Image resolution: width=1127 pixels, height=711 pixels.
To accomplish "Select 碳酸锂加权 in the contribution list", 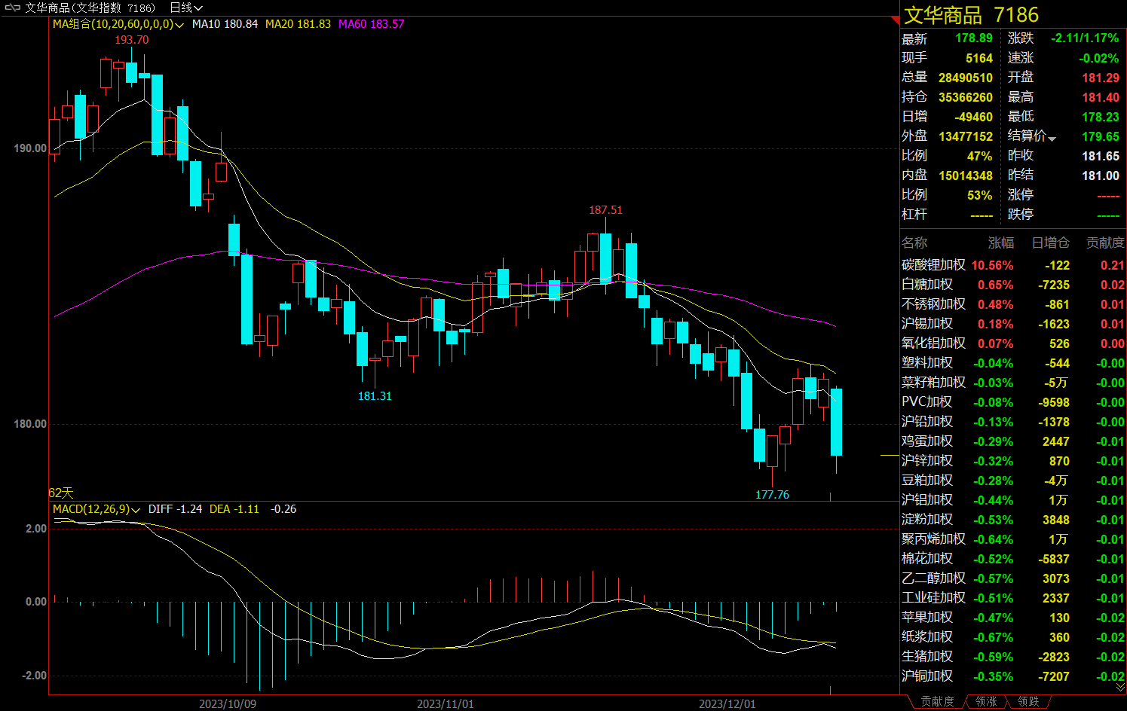I will click(933, 265).
